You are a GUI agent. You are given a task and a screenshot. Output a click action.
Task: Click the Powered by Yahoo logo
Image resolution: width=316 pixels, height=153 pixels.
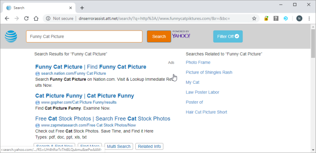point(181,34)
